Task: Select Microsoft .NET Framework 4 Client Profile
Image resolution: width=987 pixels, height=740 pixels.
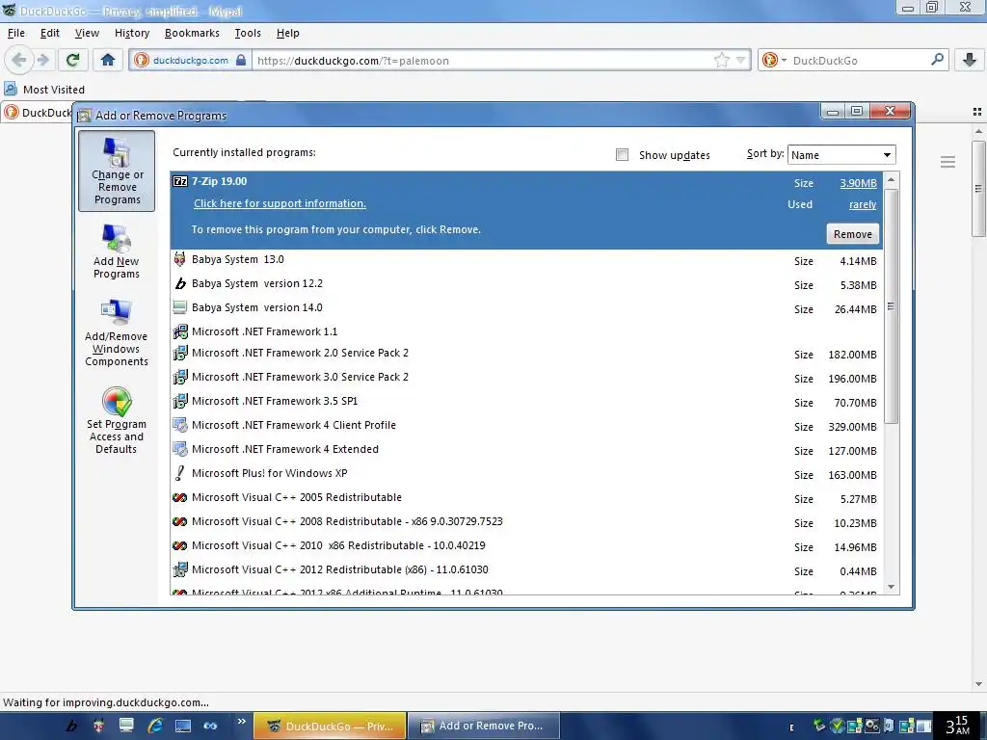Action: point(526,425)
